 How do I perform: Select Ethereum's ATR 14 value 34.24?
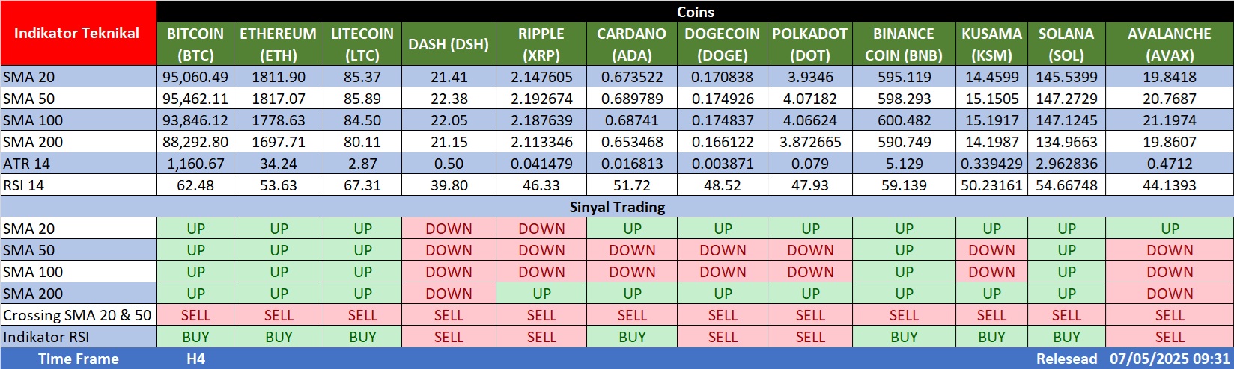[279, 164]
